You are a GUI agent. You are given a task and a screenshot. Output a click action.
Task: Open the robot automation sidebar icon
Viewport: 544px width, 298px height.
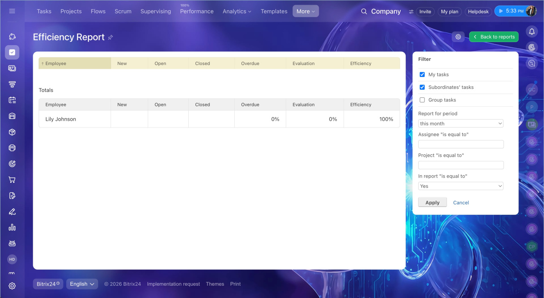click(x=12, y=244)
